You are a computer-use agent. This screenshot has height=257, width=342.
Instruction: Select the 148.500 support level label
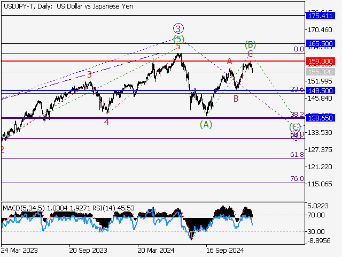[x=321, y=91]
